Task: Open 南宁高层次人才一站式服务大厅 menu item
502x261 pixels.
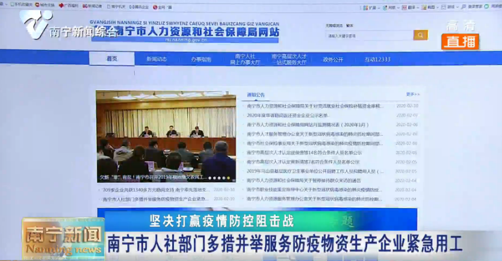Action: coord(289,60)
